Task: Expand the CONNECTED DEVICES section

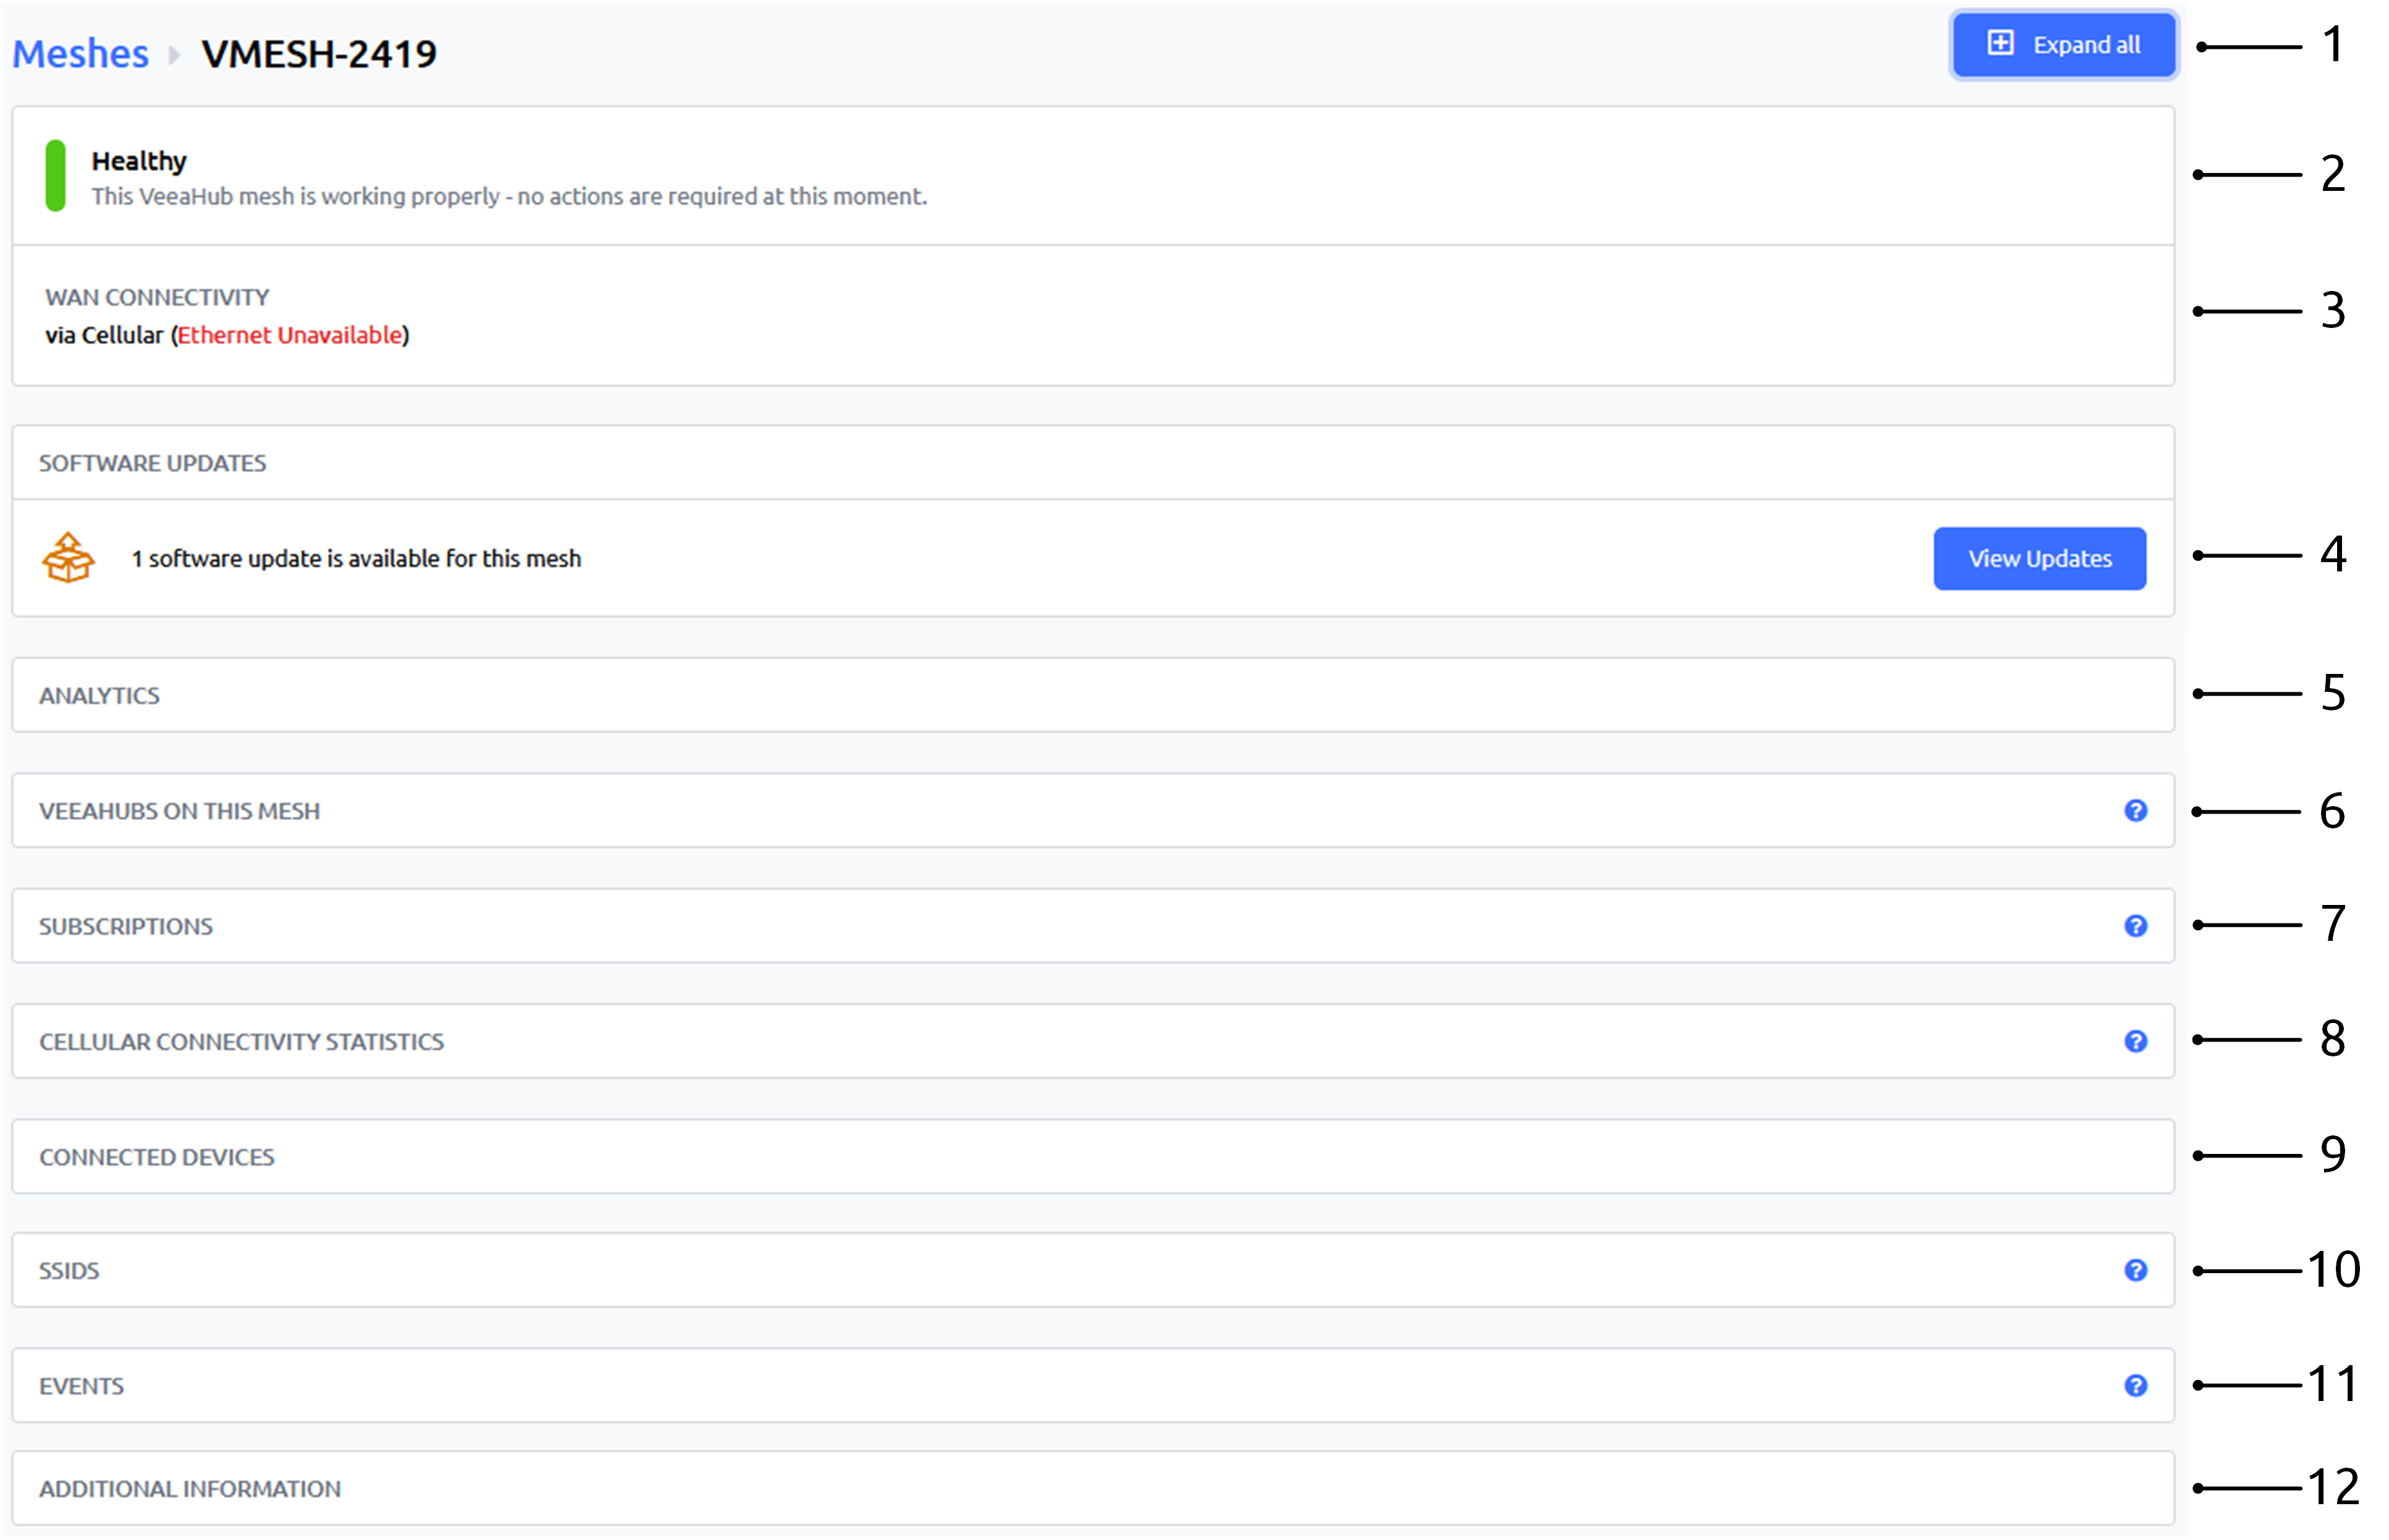Action: tap(1093, 1157)
